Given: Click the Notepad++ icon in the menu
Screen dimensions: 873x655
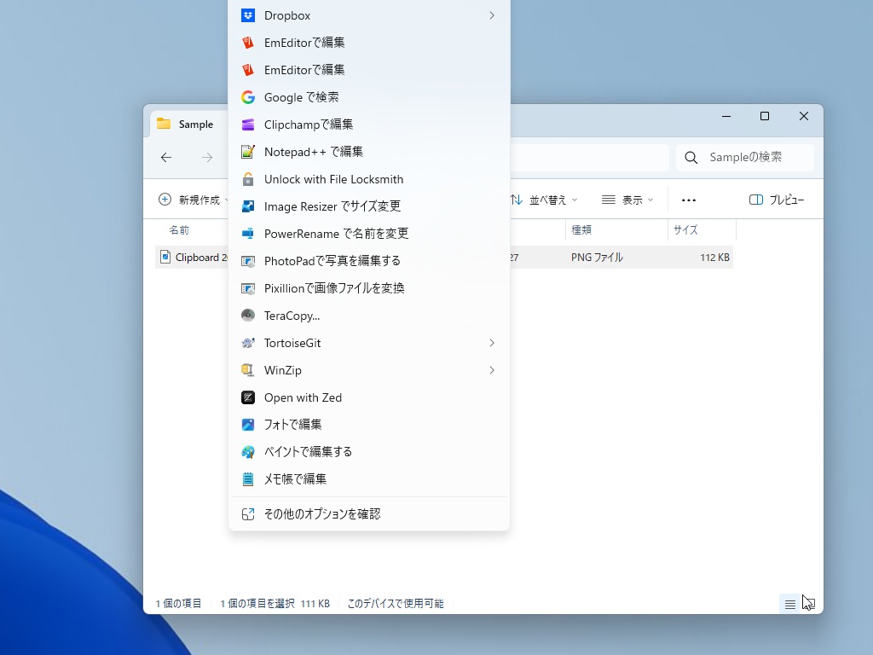Looking at the screenshot, I should pyautogui.click(x=248, y=152).
